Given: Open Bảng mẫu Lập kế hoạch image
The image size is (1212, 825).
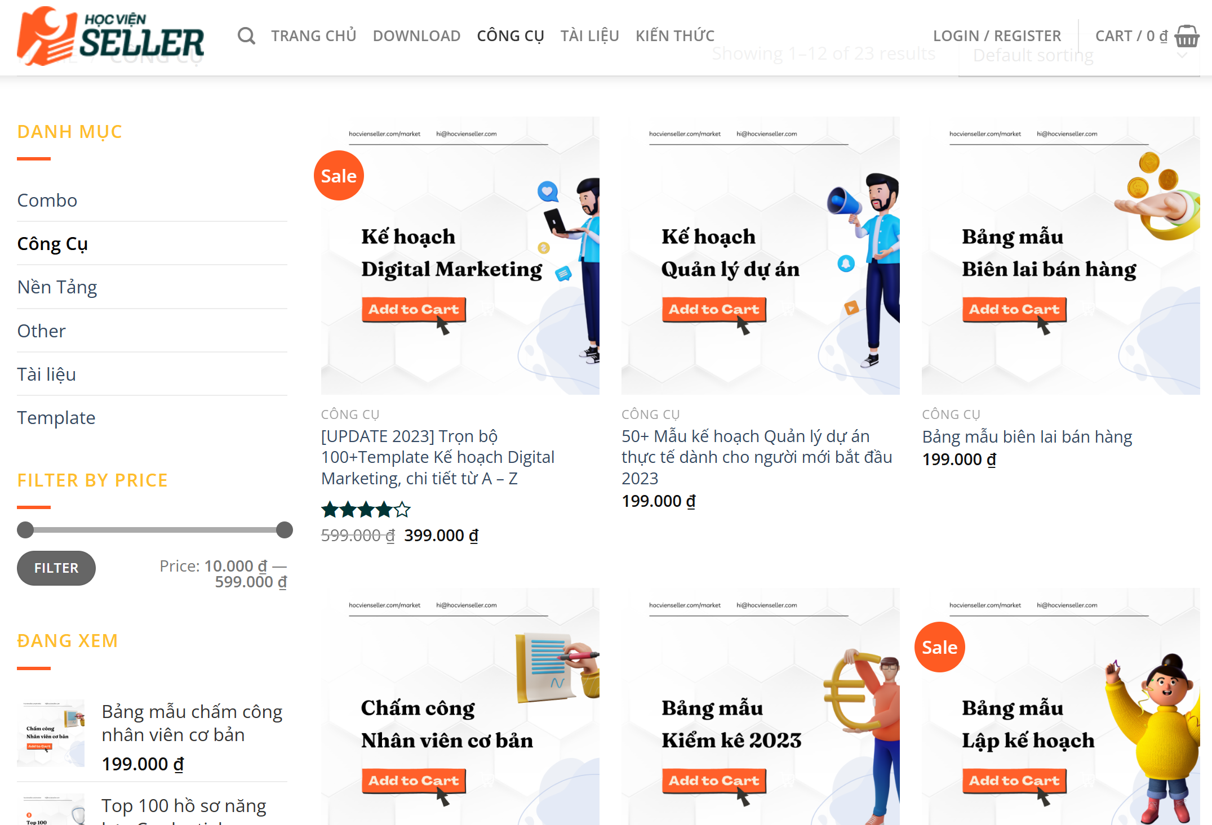Looking at the screenshot, I should click(x=1061, y=707).
